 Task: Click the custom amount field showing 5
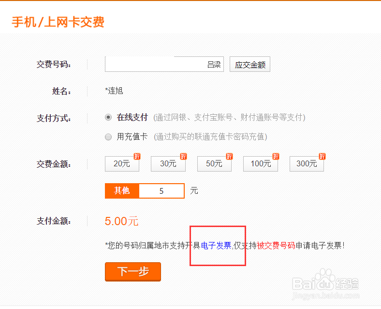161,191
